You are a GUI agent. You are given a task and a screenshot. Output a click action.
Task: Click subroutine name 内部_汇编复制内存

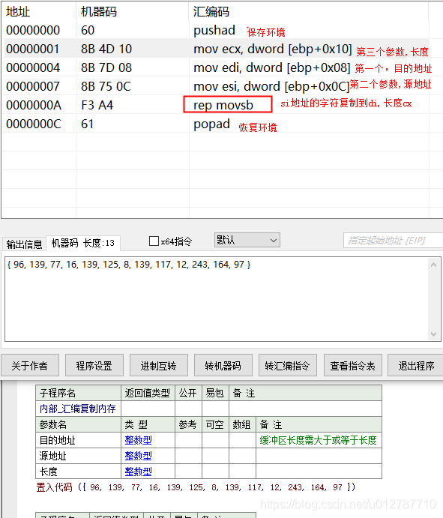78,409
